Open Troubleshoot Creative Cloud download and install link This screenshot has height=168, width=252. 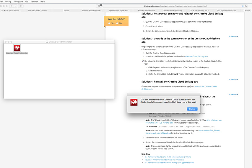pyautogui.click(x=165, y=160)
